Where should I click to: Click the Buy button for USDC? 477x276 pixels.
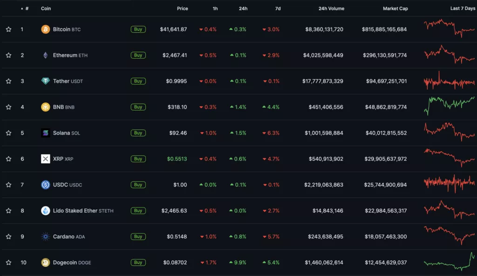pos(138,185)
